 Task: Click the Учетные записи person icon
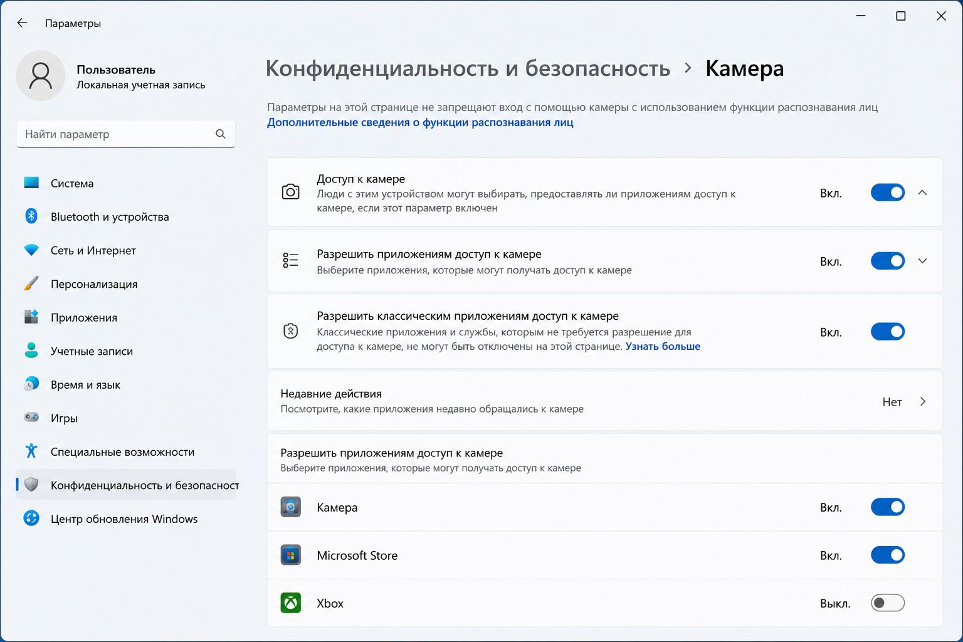tap(31, 350)
